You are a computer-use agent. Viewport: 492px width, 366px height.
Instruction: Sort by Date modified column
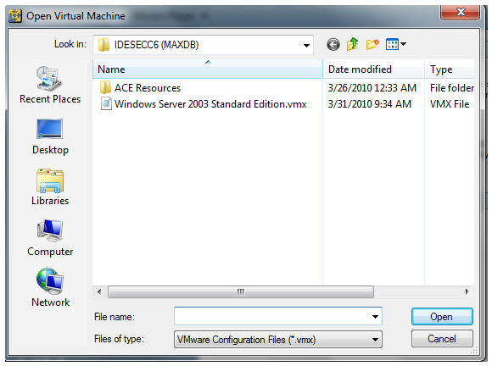(373, 69)
